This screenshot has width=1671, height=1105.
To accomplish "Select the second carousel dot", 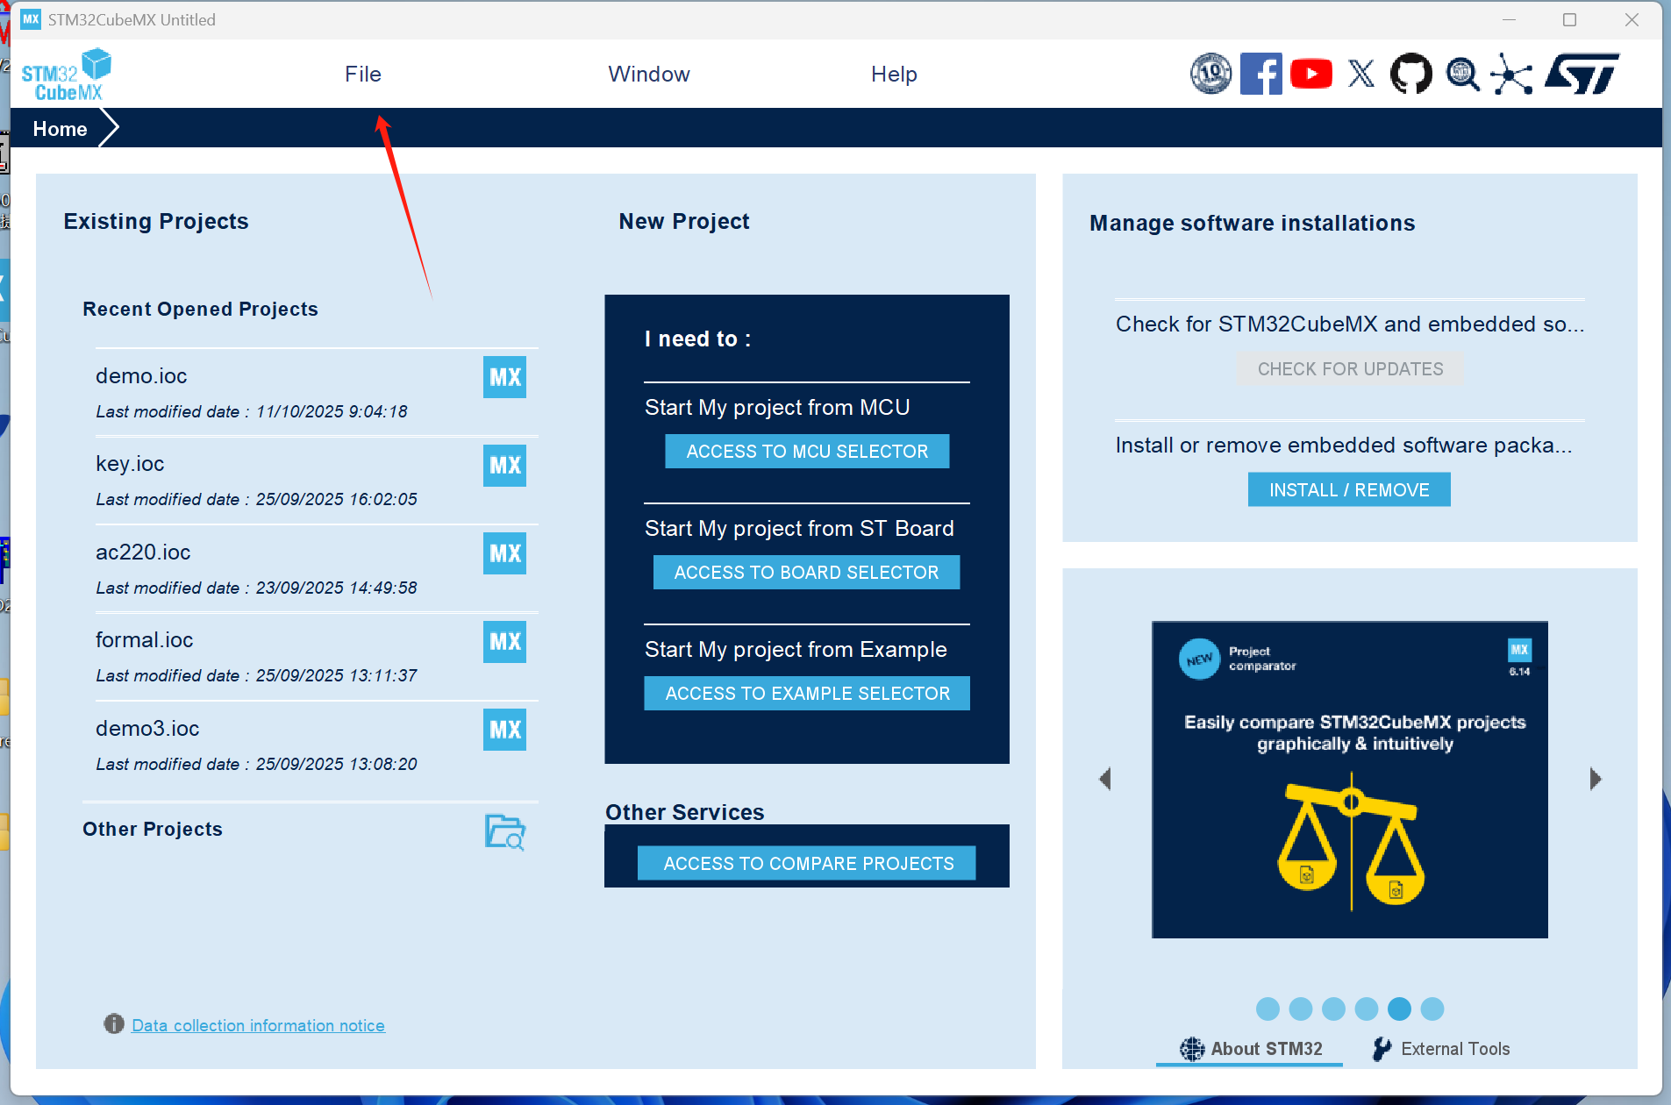I will click(x=1301, y=1009).
